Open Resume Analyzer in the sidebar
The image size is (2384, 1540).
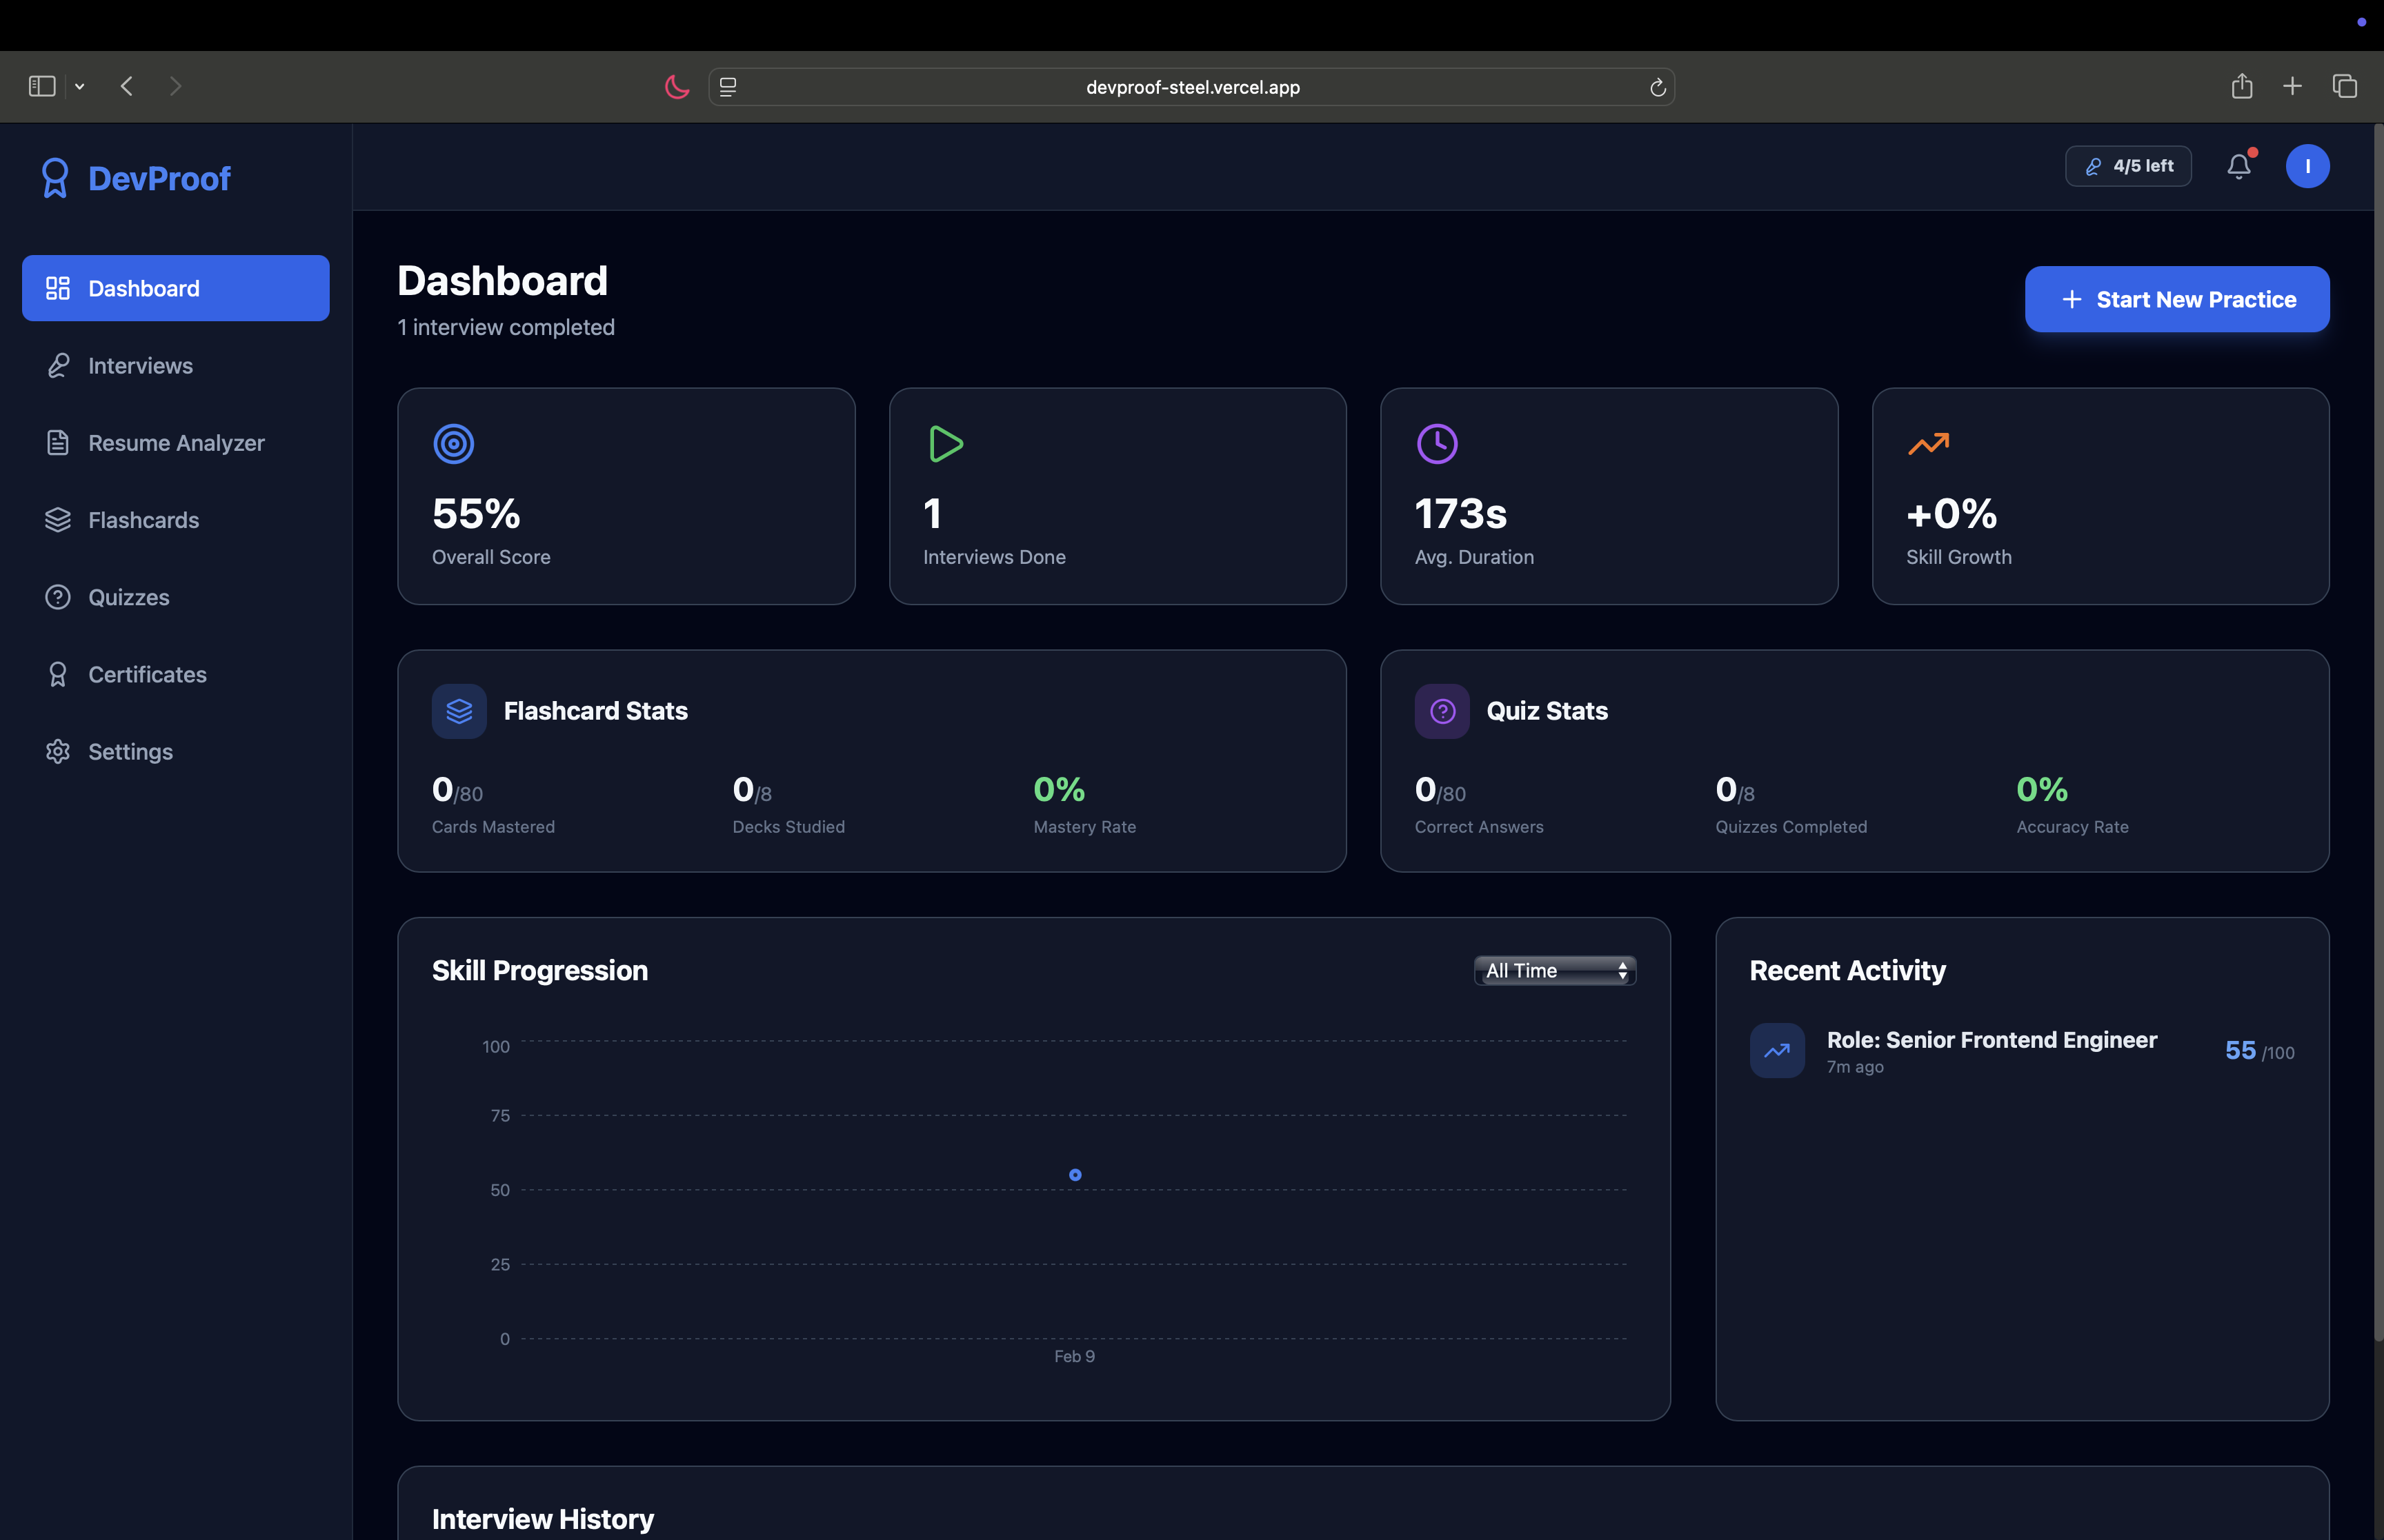click(176, 443)
